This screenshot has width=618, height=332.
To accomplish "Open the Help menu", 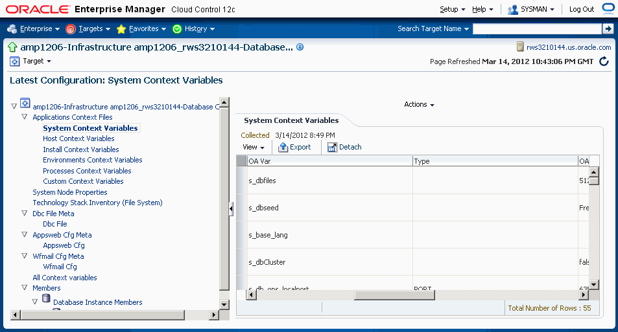I will coord(482,10).
